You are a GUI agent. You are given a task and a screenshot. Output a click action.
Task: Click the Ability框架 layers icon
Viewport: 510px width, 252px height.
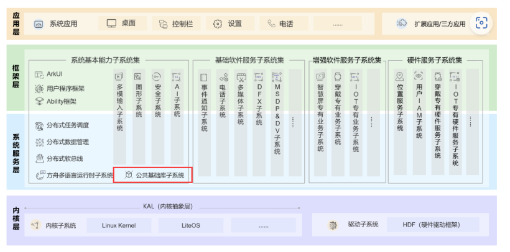coord(39,101)
